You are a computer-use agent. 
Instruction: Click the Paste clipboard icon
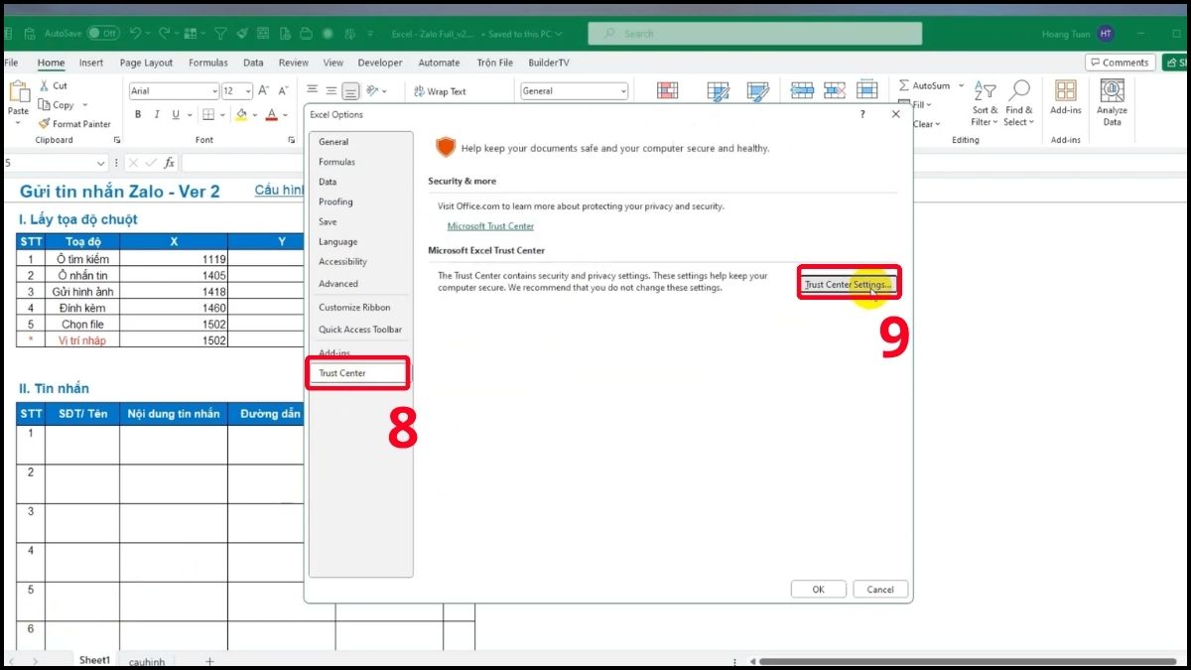(19, 92)
